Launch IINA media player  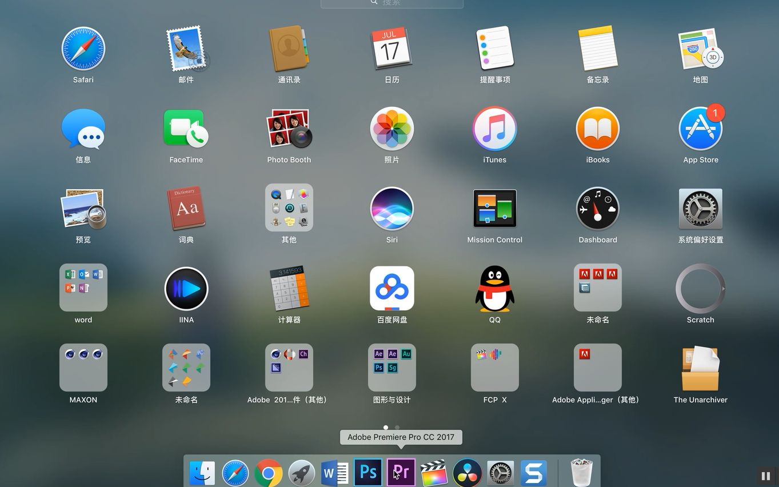[186, 289]
